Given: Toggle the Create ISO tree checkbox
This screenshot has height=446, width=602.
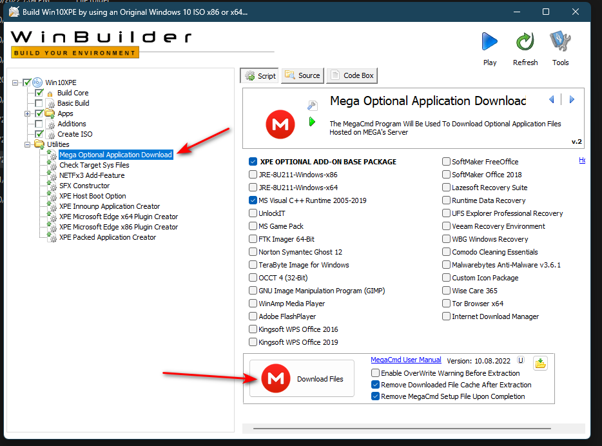Looking at the screenshot, I should pyautogui.click(x=39, y=134).
